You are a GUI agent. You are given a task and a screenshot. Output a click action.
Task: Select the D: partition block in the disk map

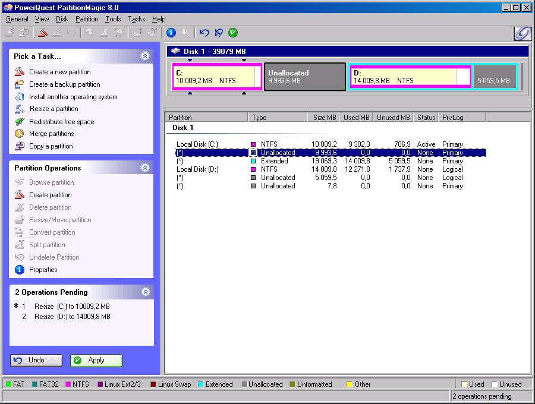(410, 77)
